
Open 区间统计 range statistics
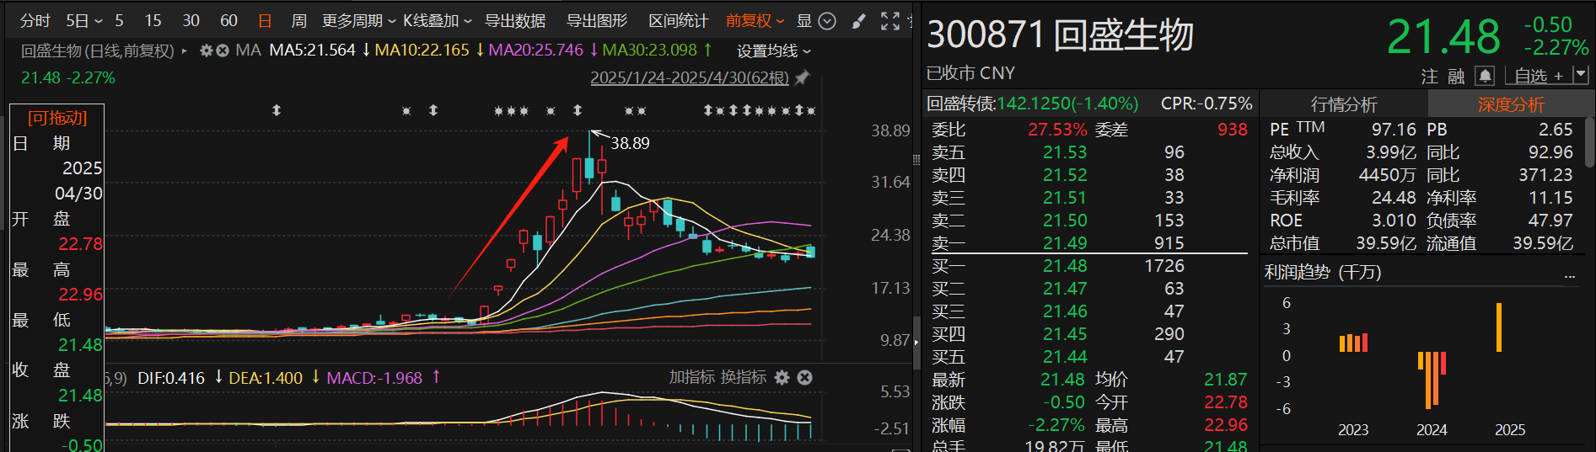point(679,21)
